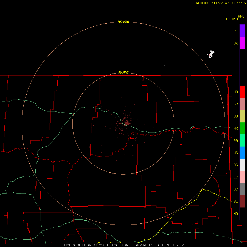Click the 100 NMI range ring label
This screenshot has width=247, height=247.
(x=123, y=22)
